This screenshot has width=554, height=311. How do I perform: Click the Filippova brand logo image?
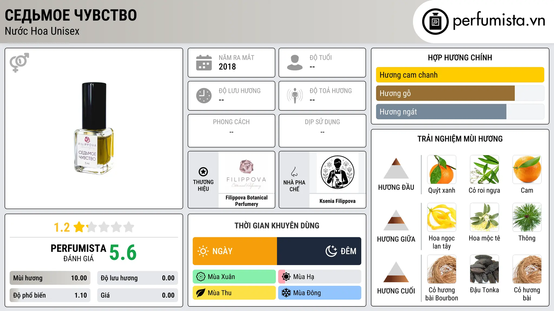(246, 173)
